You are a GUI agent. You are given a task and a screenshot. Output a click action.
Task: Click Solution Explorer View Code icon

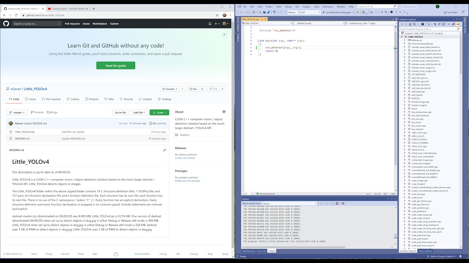click(x=449, y=24)
